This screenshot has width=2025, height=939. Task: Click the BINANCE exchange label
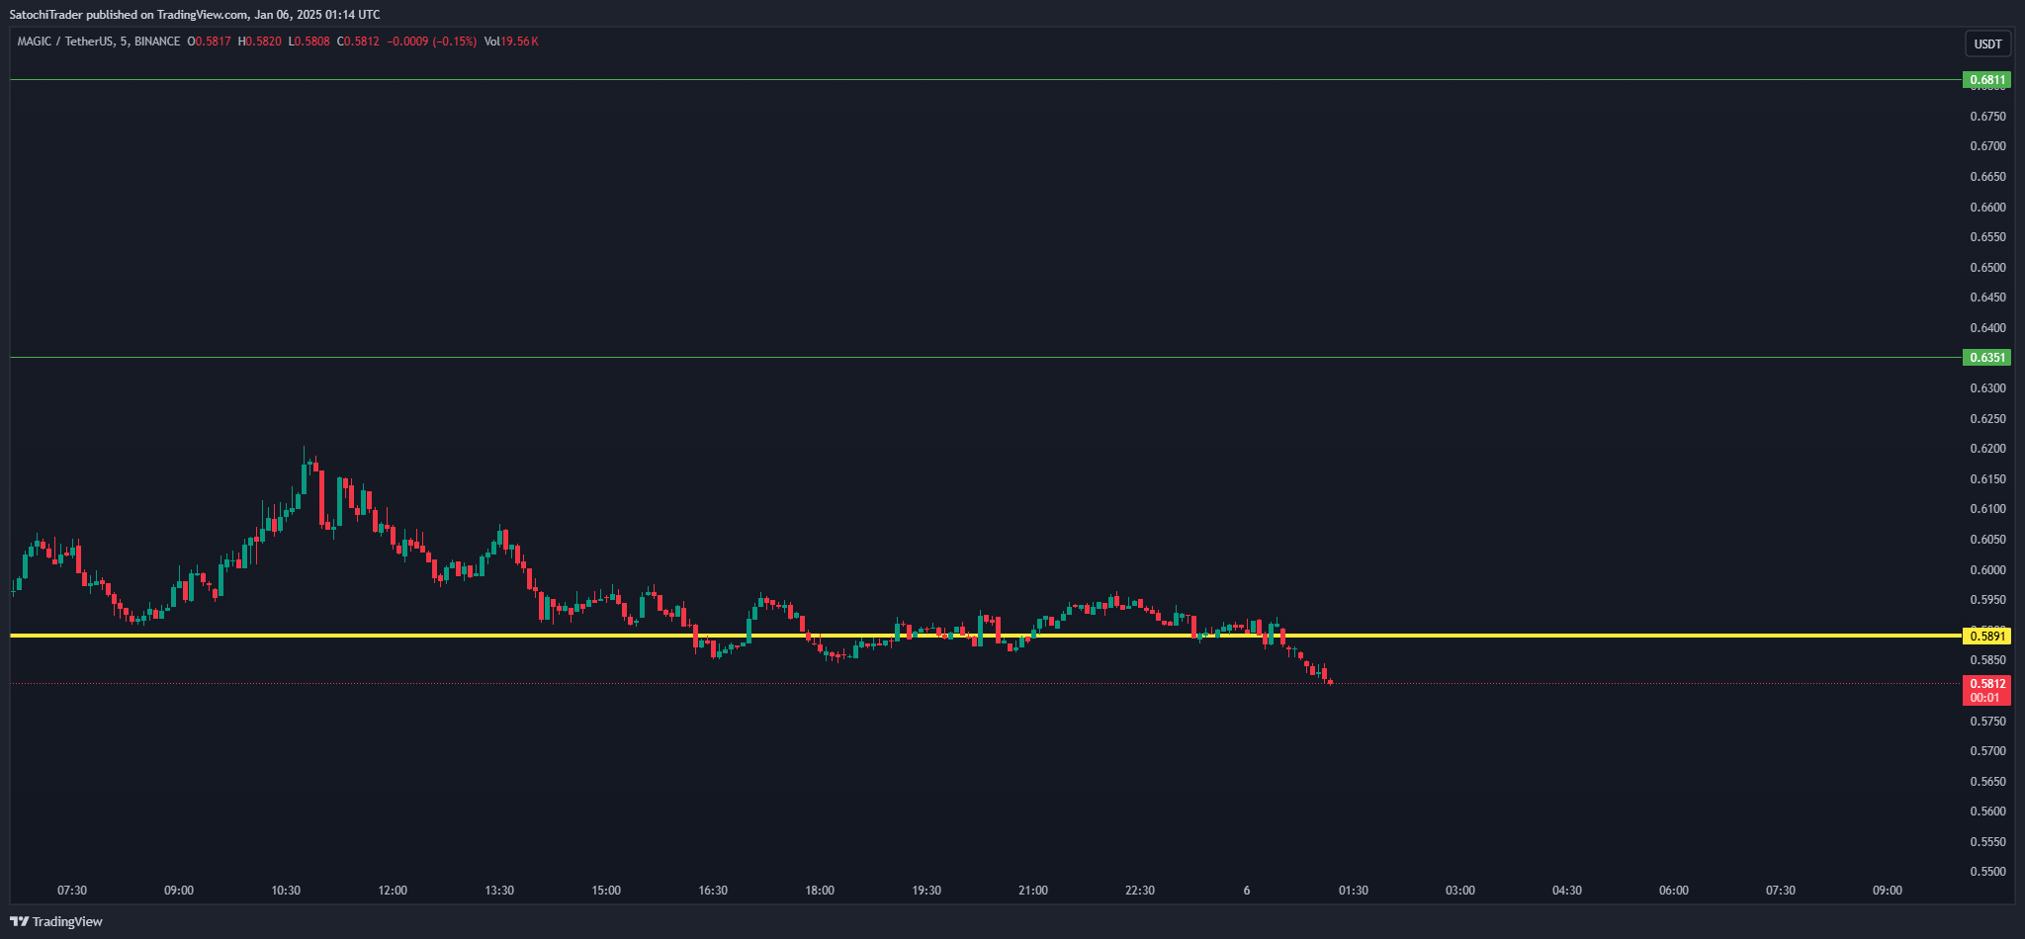(157, 42)
